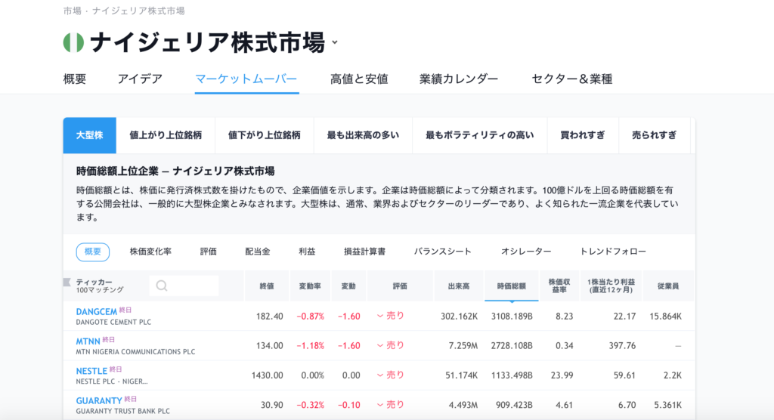
Task: Sort by the 時価総額 column header
Action: pyautogui.click(x=512, y=286)
